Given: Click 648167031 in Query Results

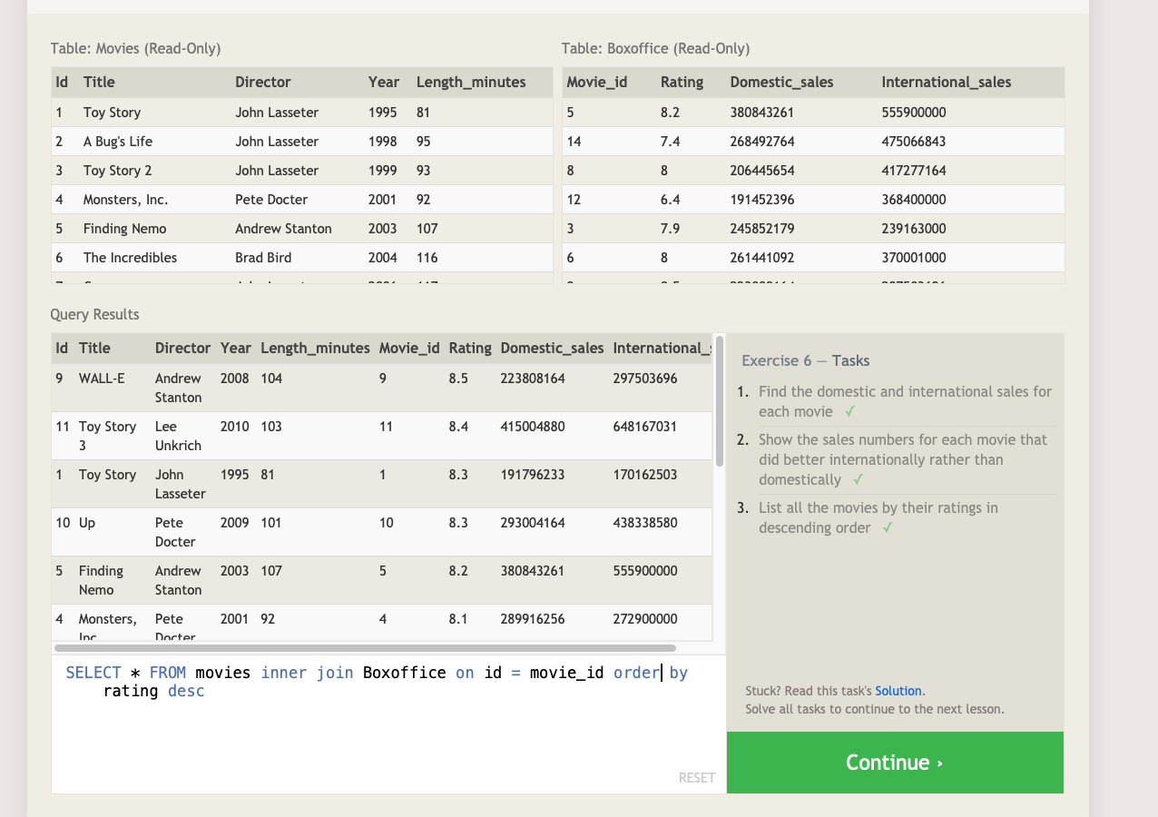Looking at the screenshot, I should pyautogui.click(x=645, y=427).
